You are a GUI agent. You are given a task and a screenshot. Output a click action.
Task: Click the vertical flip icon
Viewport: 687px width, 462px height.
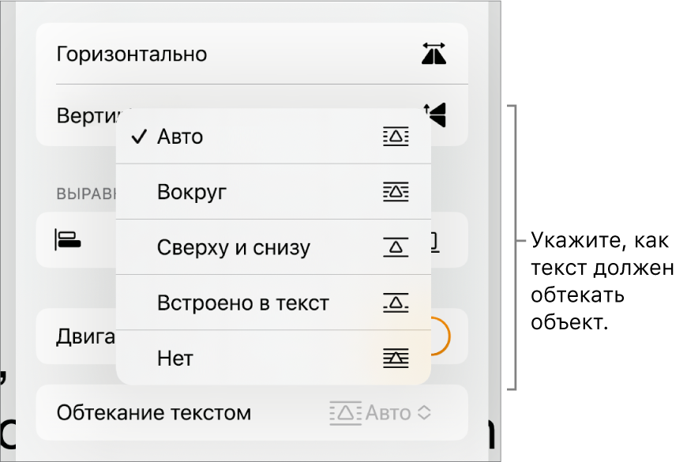435,115
